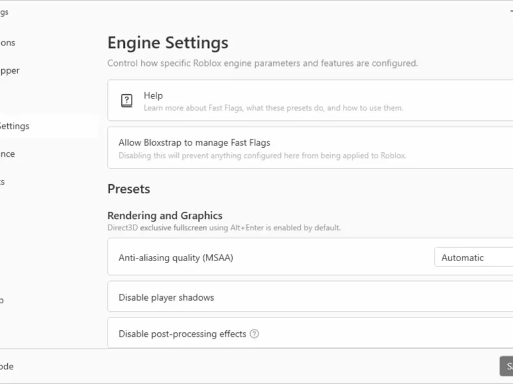This screenshot has width=513, height=384.
Task: Open the Anti-aliasing quality Automatic dropdown
Action: coord(474,257)
